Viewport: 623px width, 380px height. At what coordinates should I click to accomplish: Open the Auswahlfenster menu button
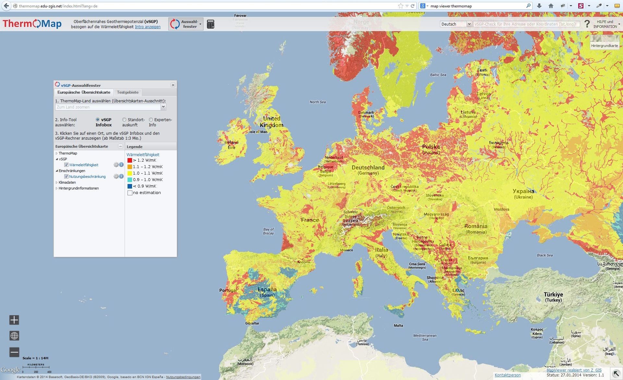[x=186, y=24]
